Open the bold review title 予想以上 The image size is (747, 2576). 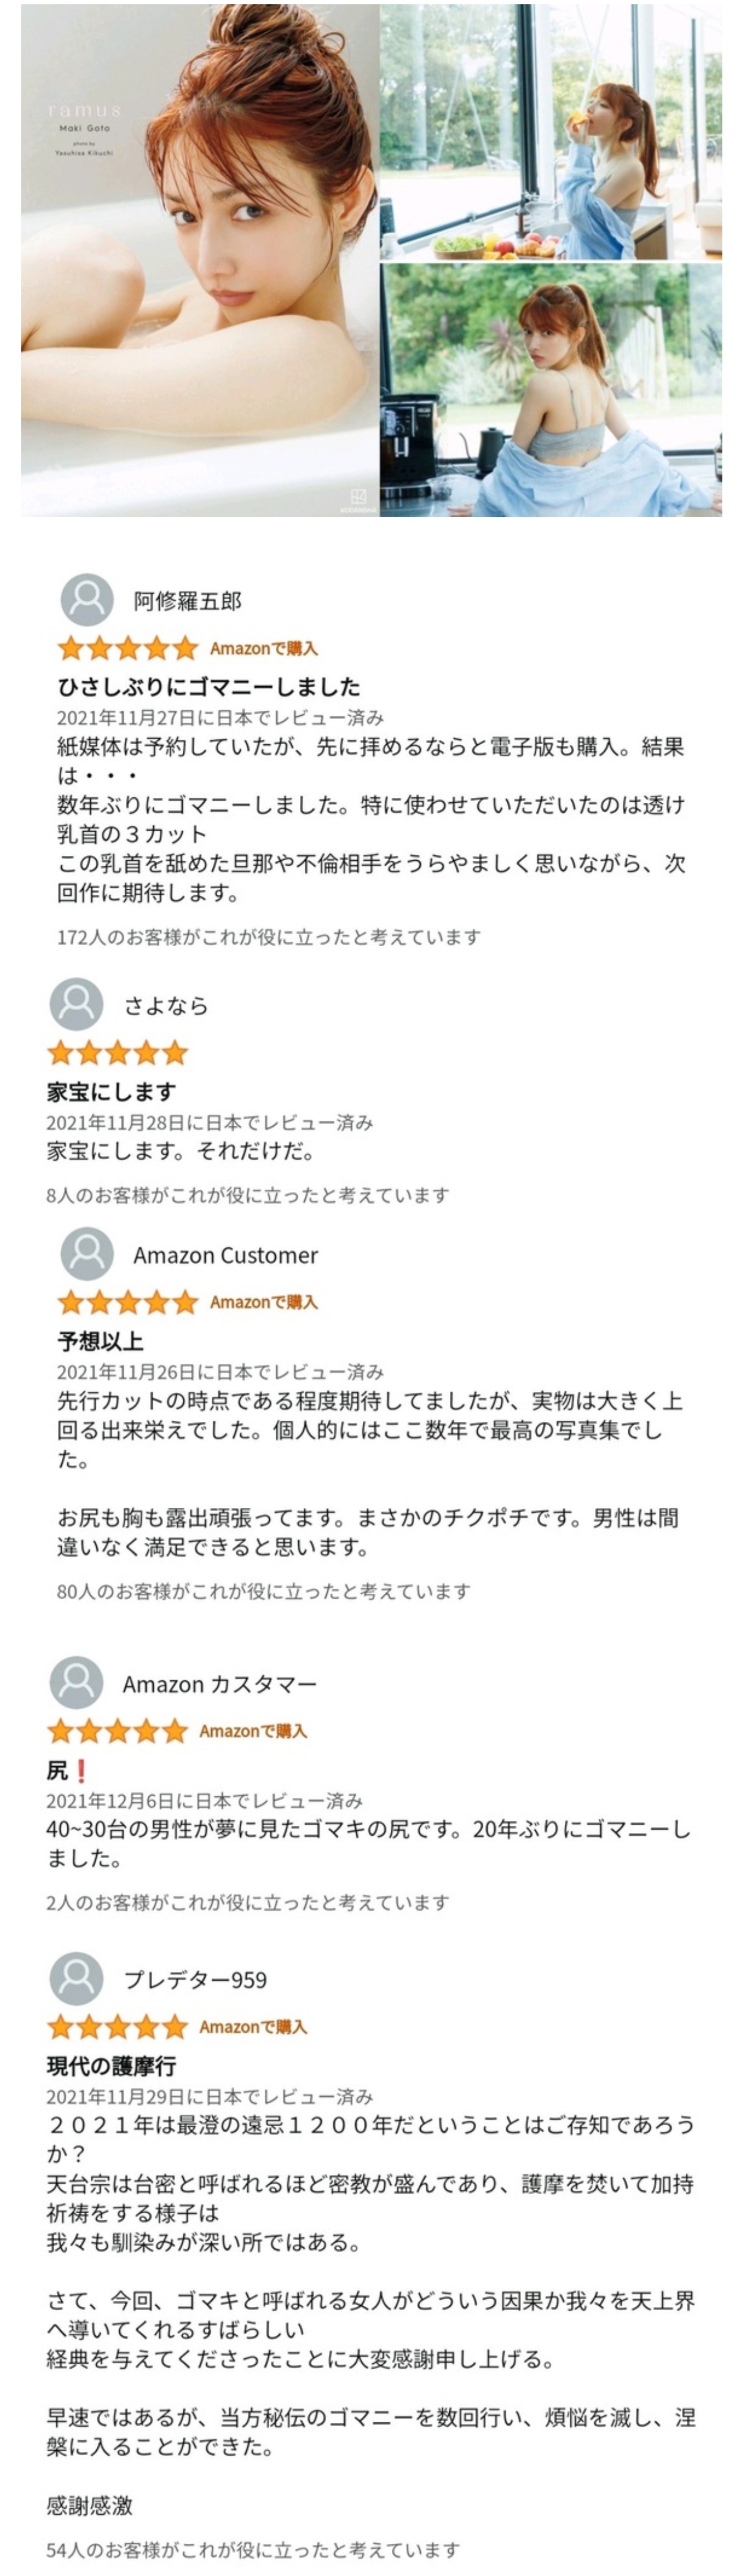click(x=100, y=1341)
